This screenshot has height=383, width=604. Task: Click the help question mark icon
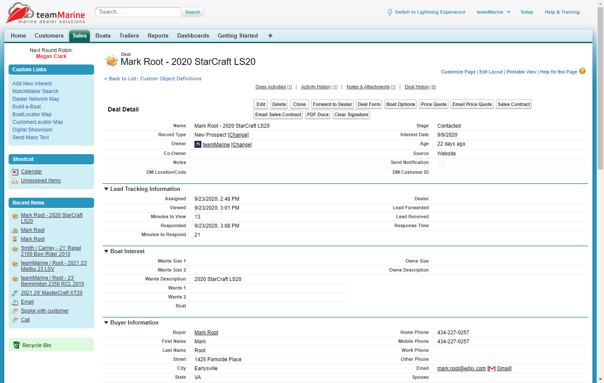[582, 71]
